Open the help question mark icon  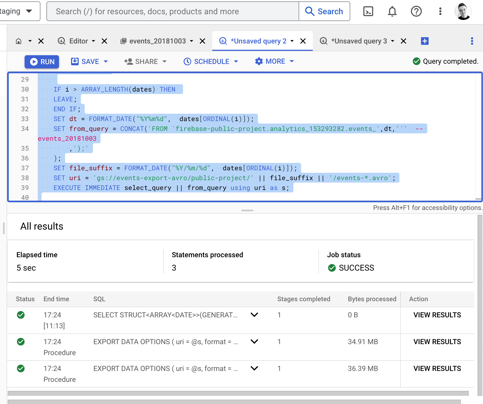click(x=416, y=11)
